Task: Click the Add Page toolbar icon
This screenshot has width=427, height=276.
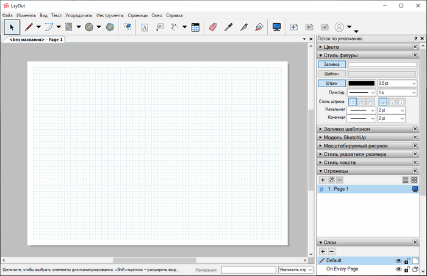Action: [x=293, y=27]
